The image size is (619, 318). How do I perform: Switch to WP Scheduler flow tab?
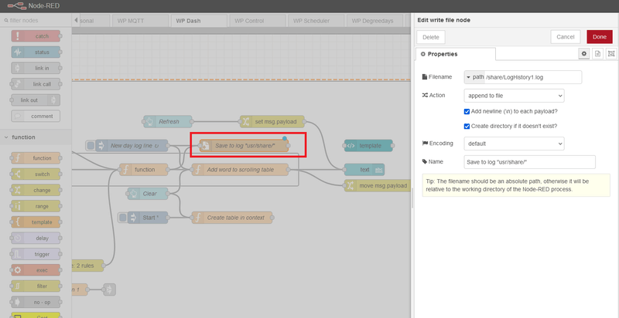(x=313, y=21)
